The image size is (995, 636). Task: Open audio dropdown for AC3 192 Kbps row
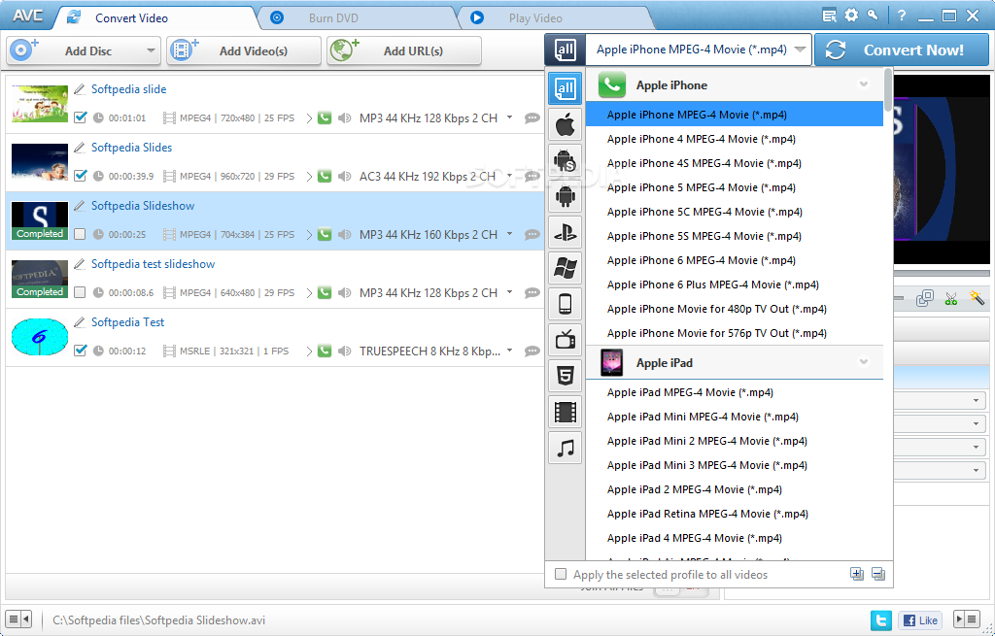509,176
